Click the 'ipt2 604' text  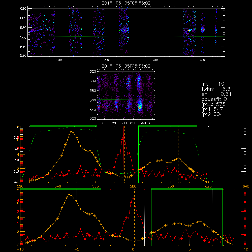coord(212,114)
